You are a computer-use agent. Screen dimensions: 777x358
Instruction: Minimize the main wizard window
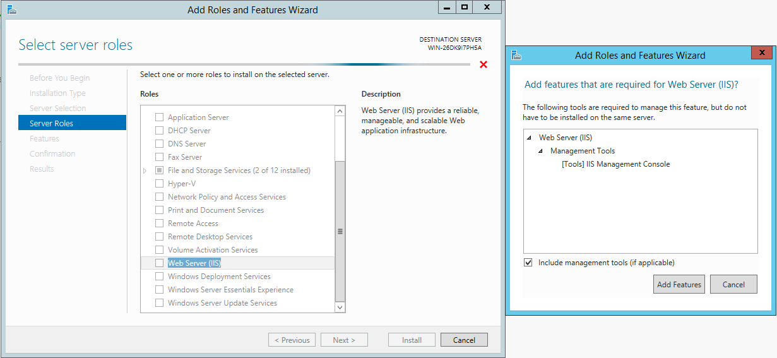pyautogui.click(x=447, y=7)
